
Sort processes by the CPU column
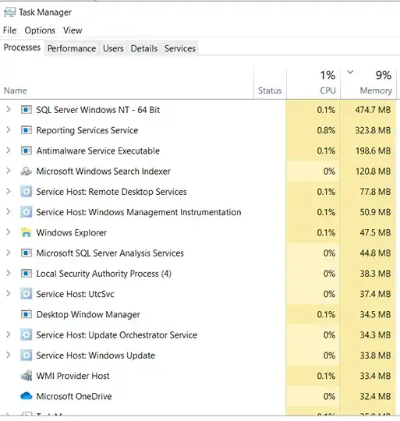(x=313, y=83)
